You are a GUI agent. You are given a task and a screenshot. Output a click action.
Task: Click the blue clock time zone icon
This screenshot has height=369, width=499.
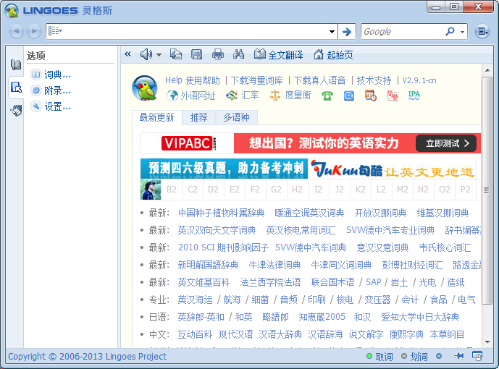[349, 96]
